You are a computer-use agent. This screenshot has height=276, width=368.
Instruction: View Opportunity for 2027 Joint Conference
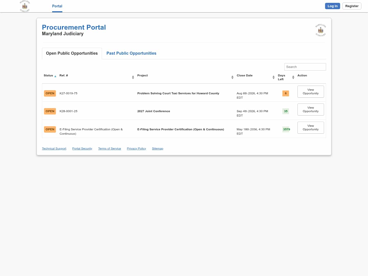(x=310, y=109)
